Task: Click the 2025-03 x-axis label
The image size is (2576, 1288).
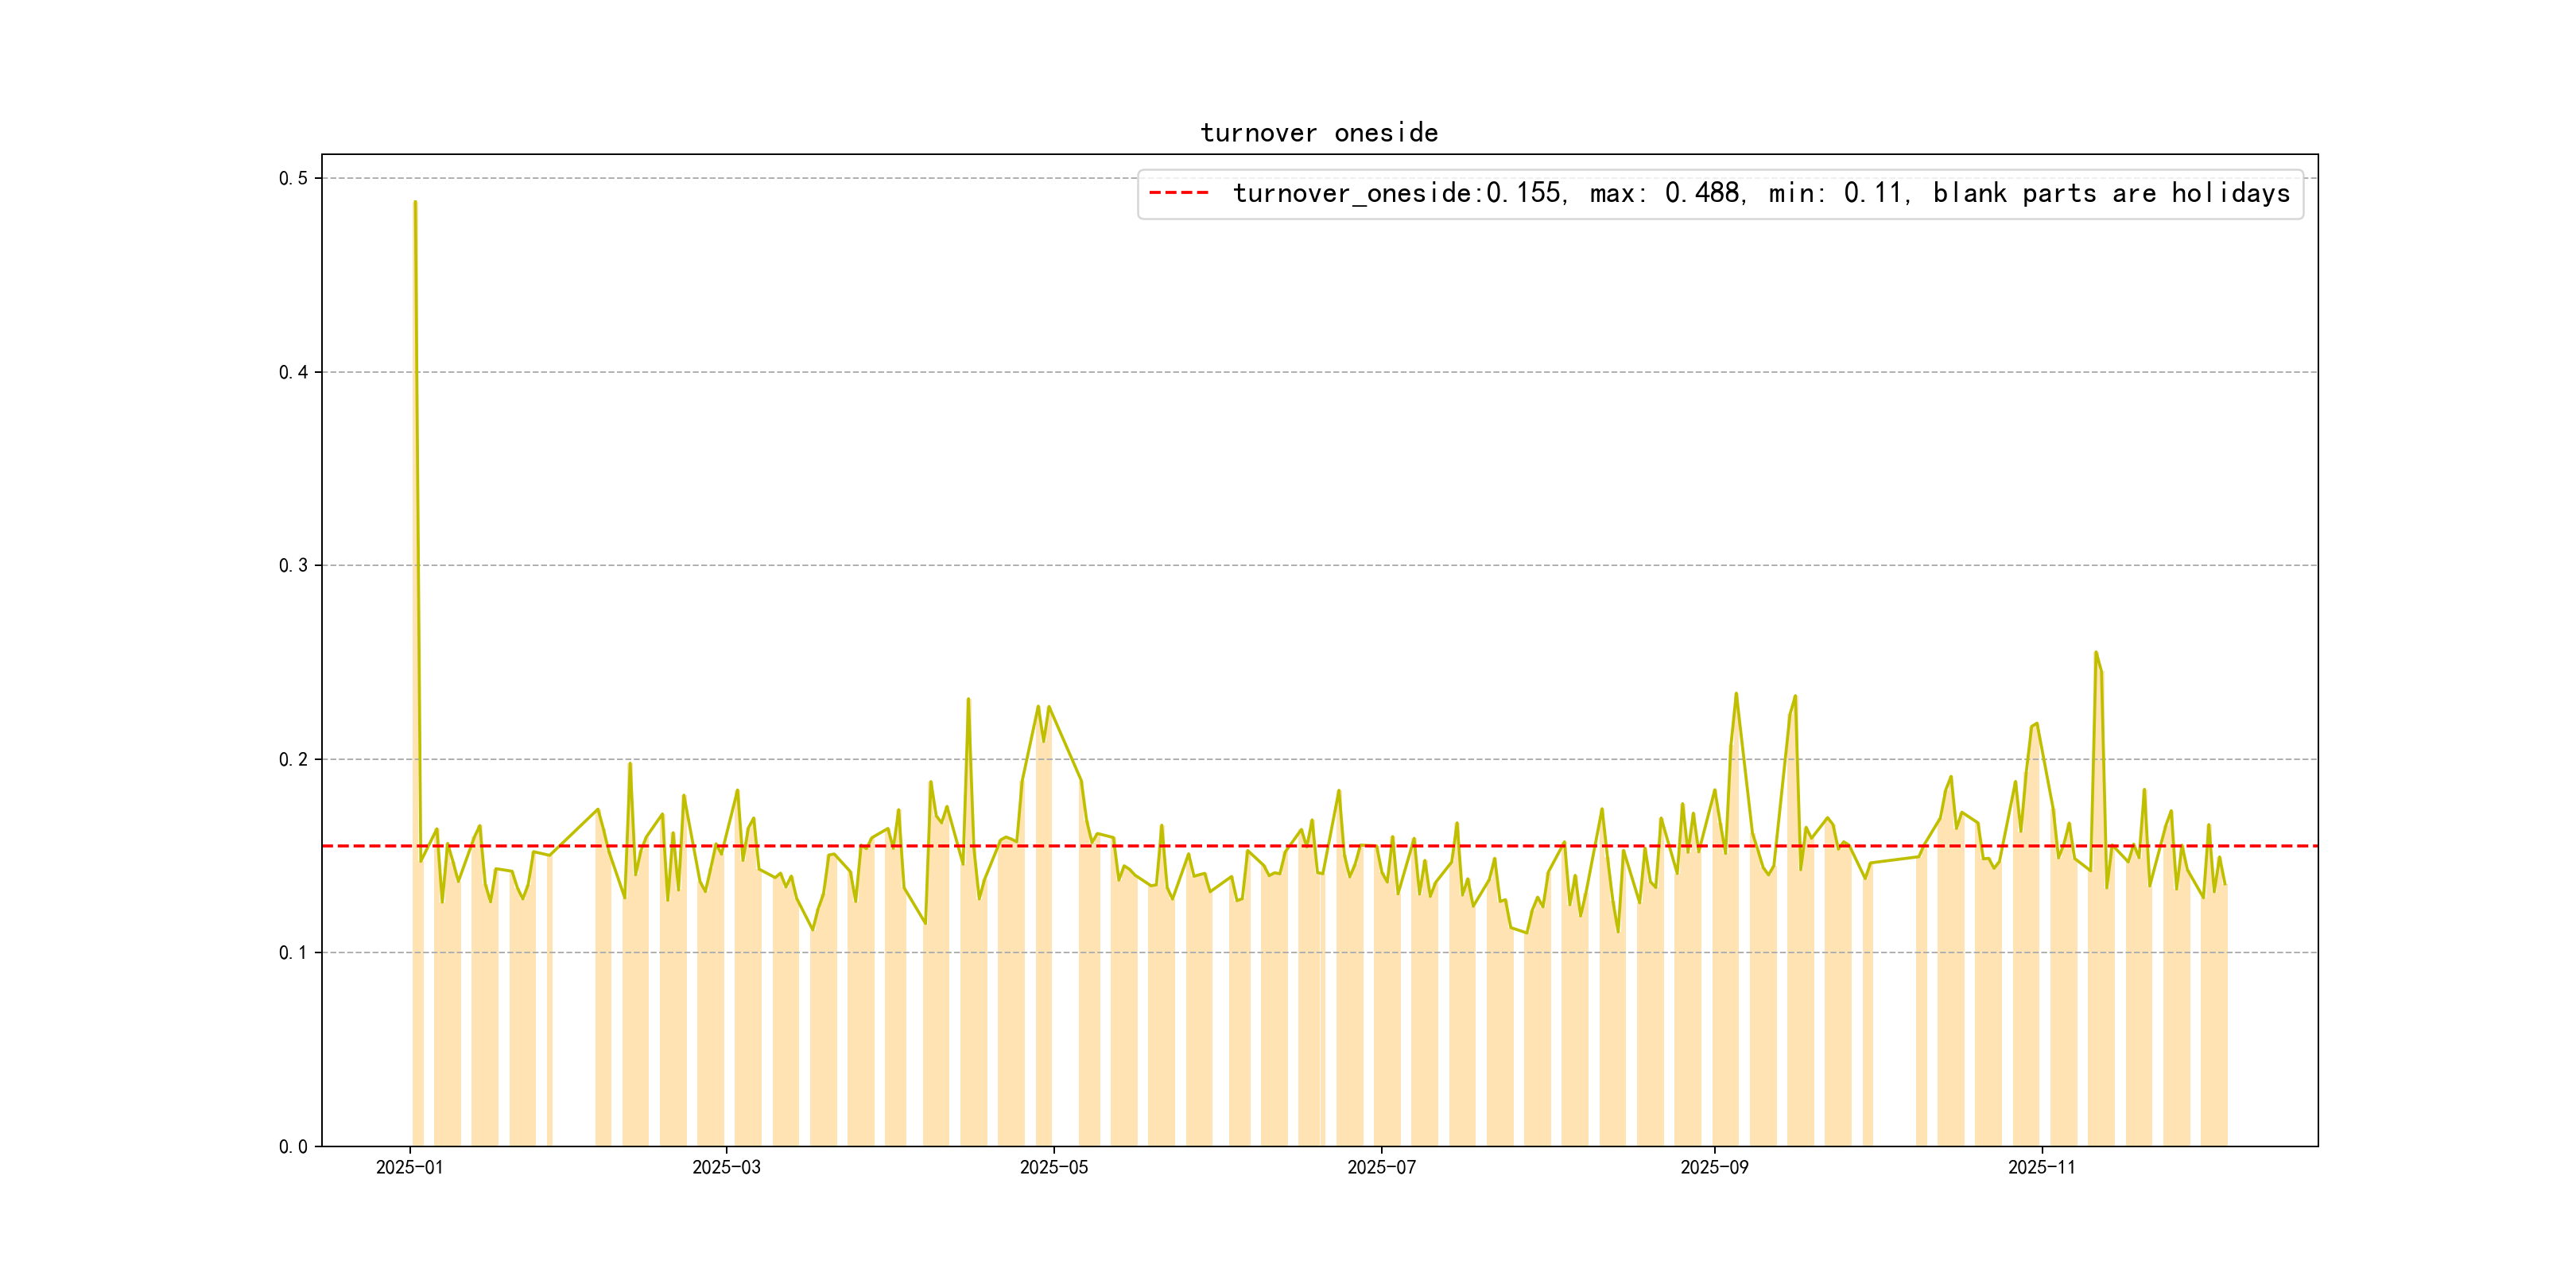Action: click(726, 1167)
